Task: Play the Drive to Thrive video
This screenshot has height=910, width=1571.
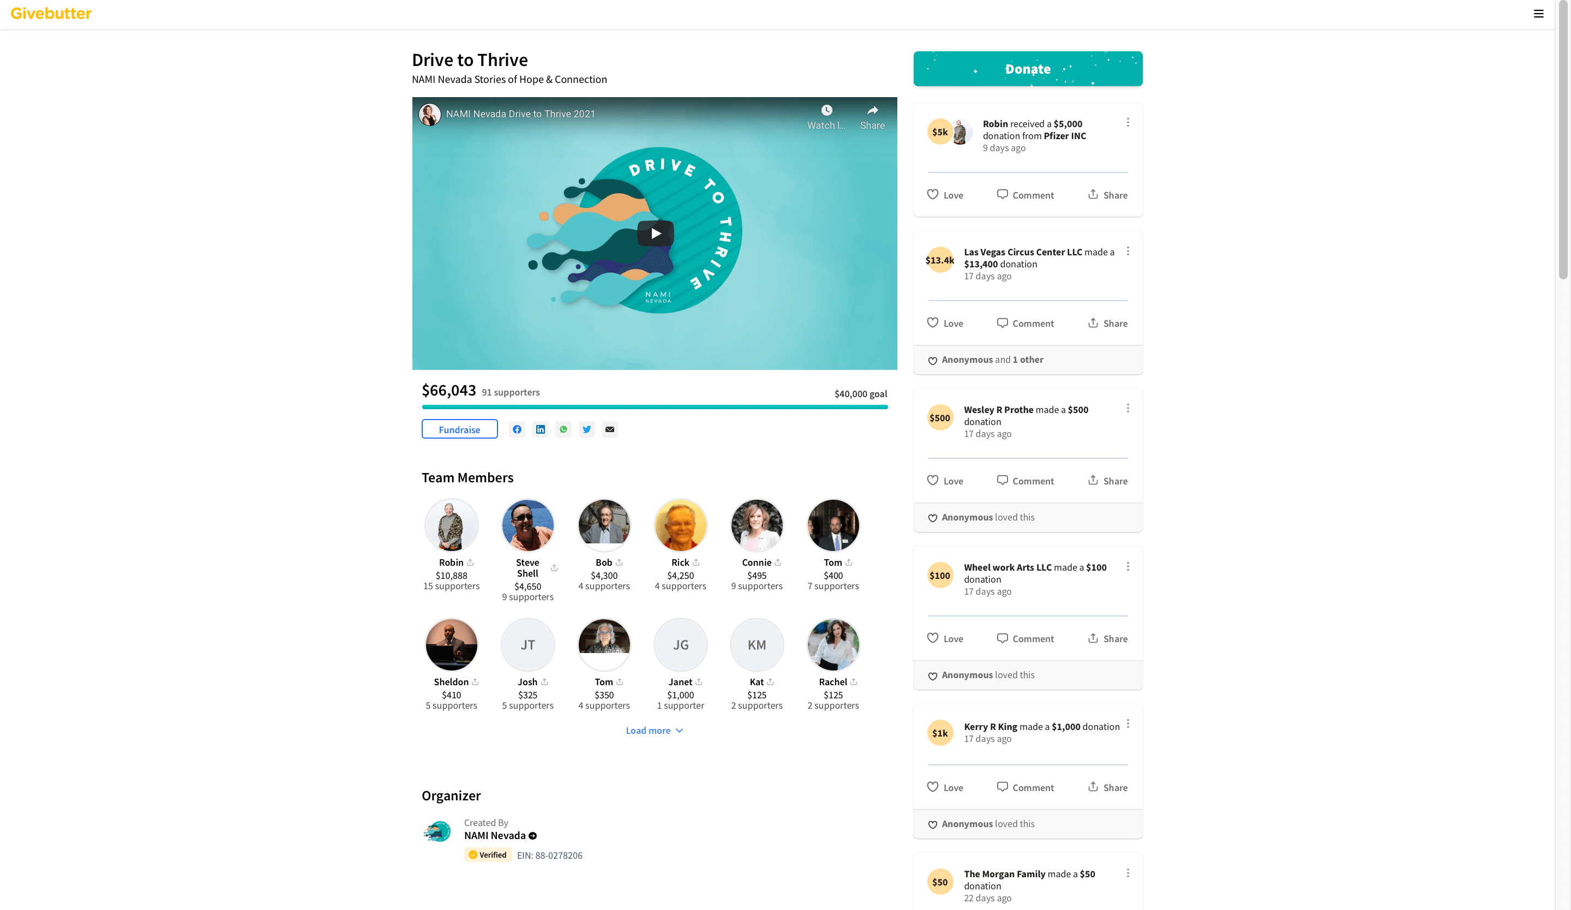Action: click(x=655, y=233)
